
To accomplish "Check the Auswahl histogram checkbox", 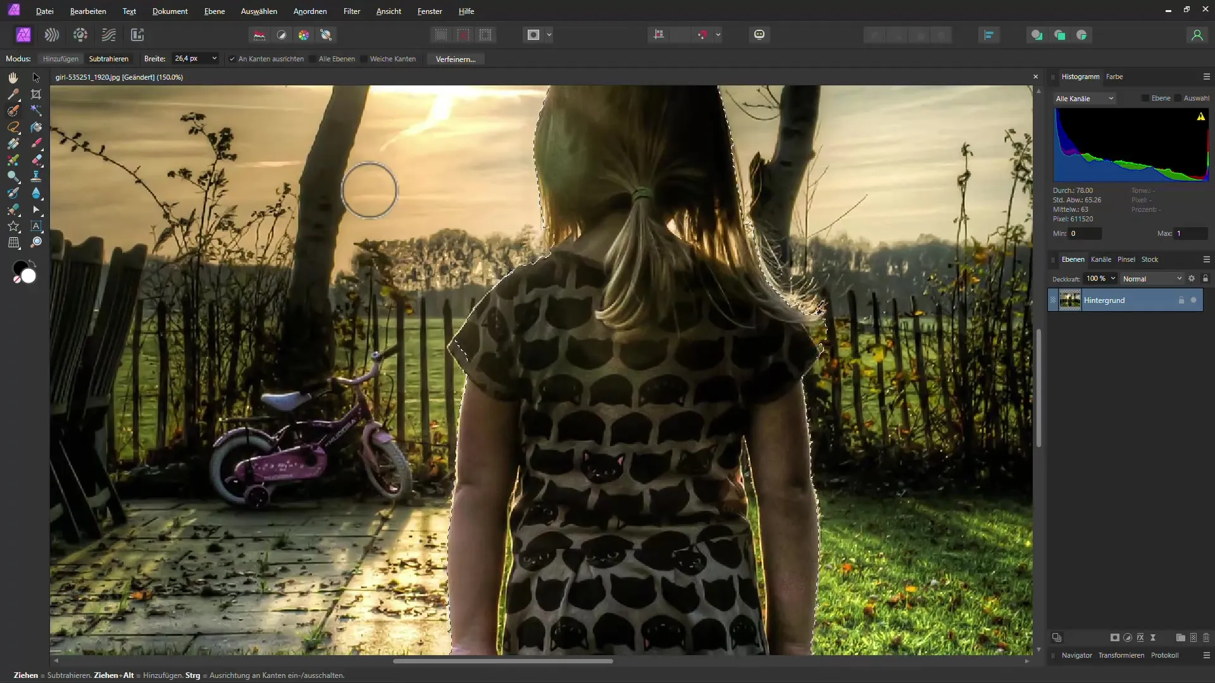I will pyautogui.click(x=1178, y=98).
